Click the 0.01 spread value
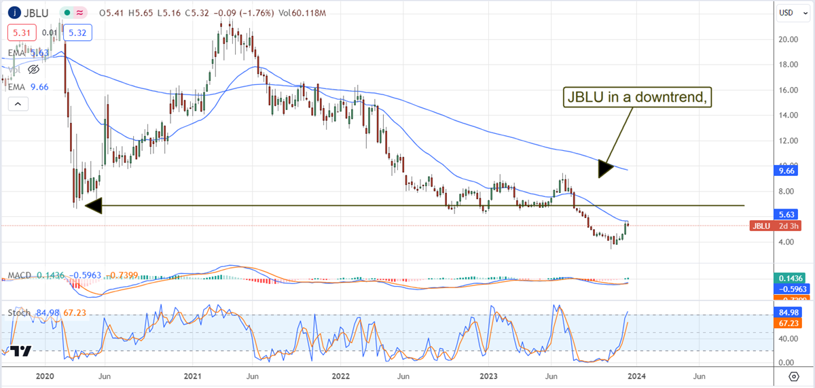Image resolution: width=815 pixels, height=388 pixels. point(49,32)
